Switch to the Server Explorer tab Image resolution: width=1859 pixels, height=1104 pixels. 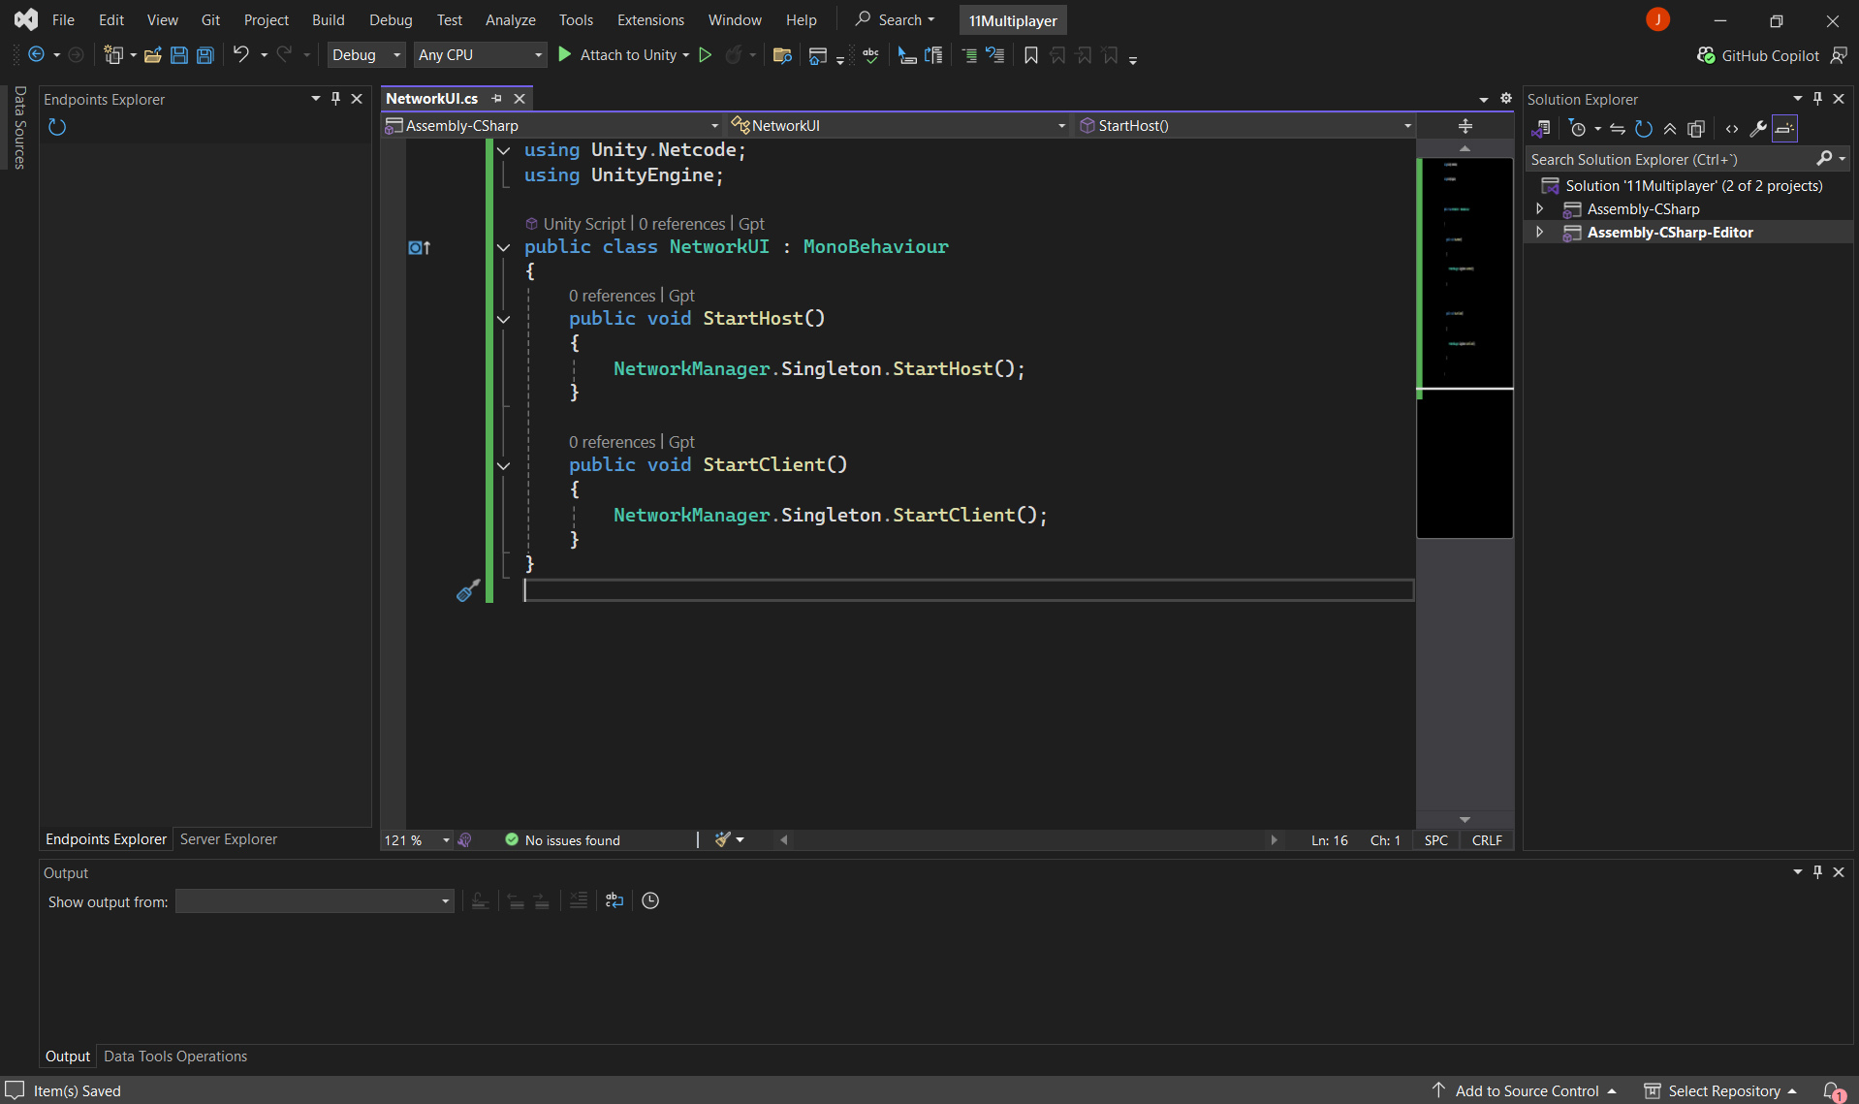pos(229,839)
